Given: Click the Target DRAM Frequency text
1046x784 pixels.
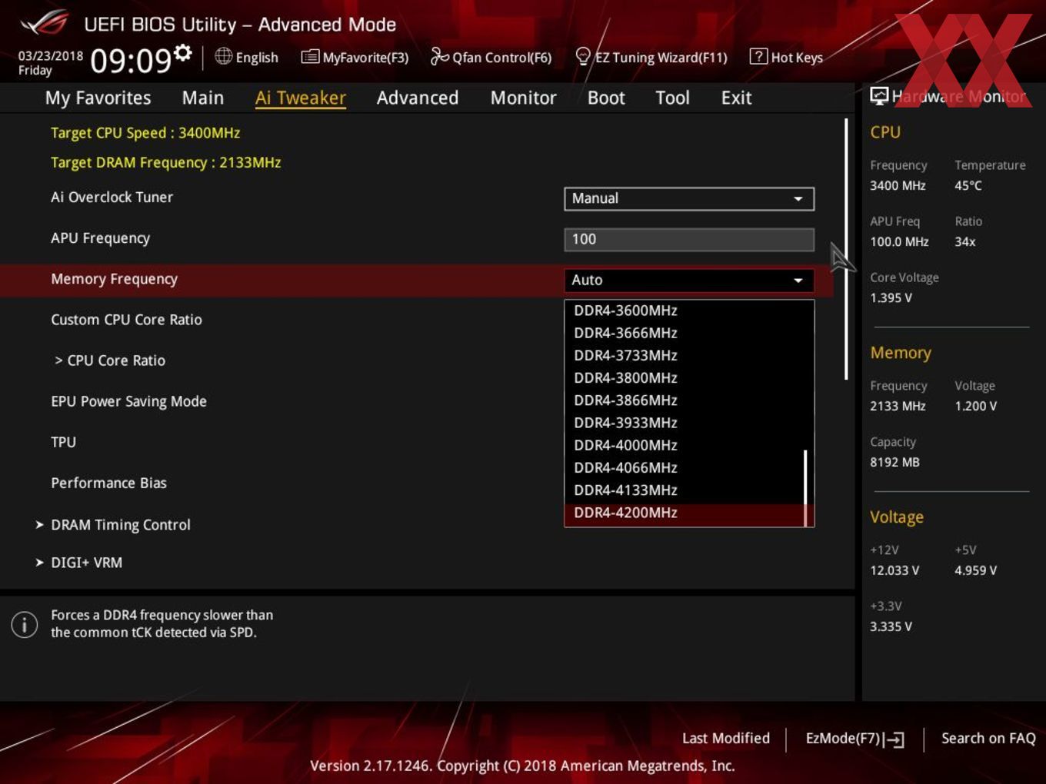Looking at the screenshot, I should (x=165, y=162).
